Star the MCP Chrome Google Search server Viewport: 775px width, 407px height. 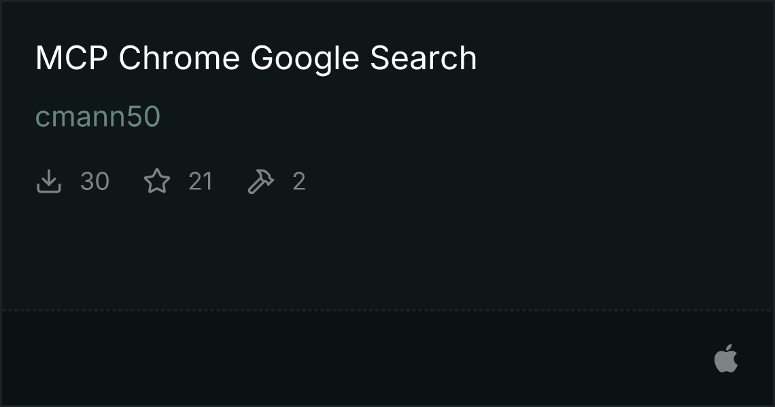pyautogui.click(x=157, y=182)
